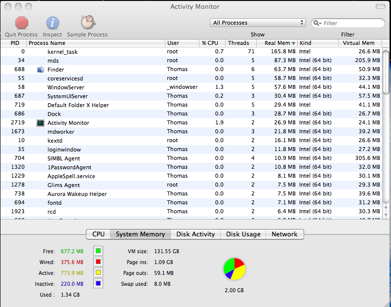Sort by User column header

(x=182, y=43)
